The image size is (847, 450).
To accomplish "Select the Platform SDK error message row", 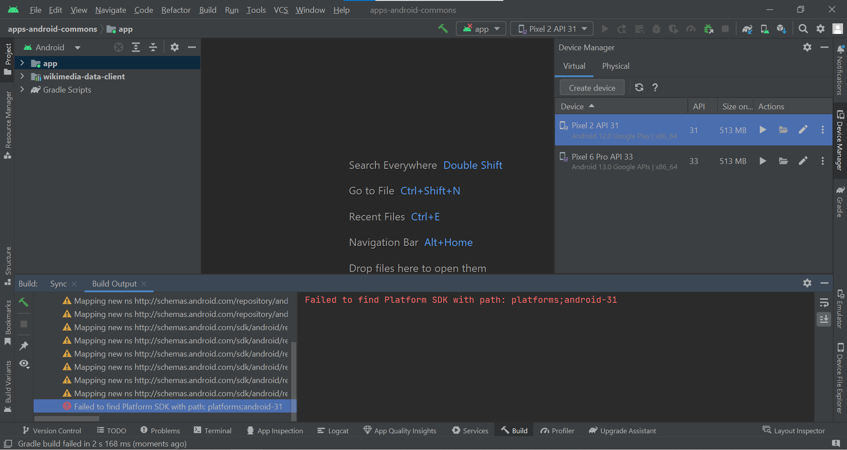I will 176,406.
